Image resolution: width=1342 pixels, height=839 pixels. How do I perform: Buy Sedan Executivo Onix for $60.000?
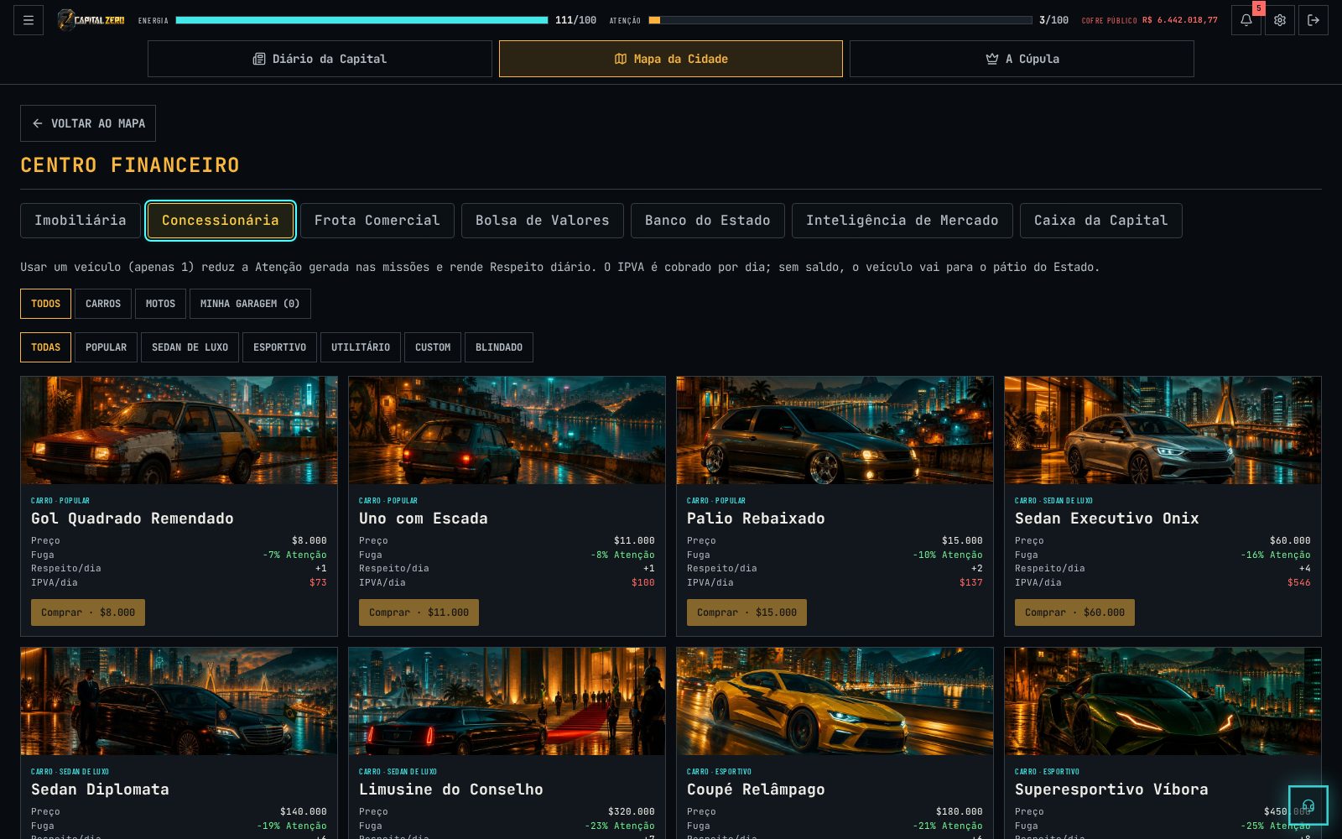click(x=1075, y=612)
